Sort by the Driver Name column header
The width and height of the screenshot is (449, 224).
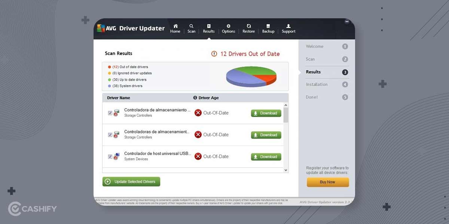point(119,98)
